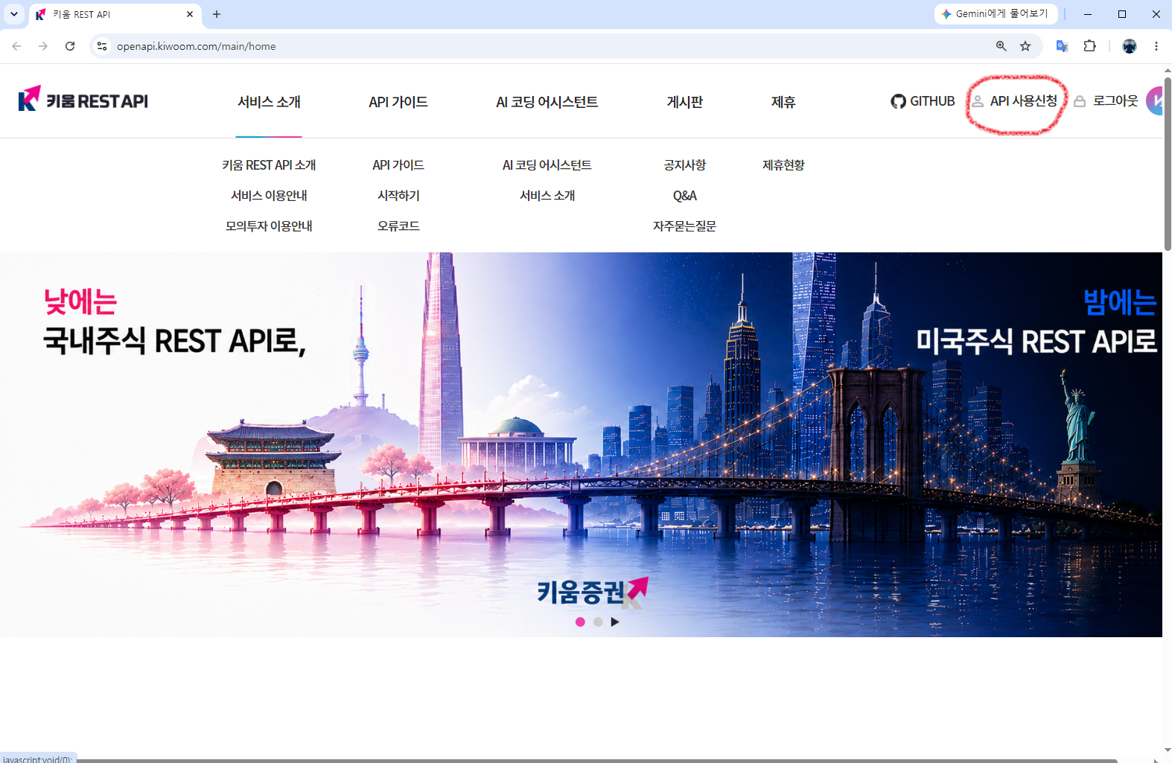Open the 게시판 top menu
The width and height of the screenshot is (1172, 763).
click(685, 102)
